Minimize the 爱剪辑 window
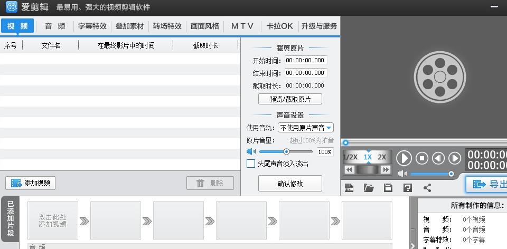507x249 pixels. 494,6
